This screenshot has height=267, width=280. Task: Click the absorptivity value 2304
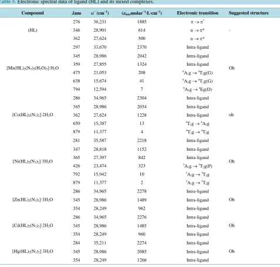[x=141, y=98]
